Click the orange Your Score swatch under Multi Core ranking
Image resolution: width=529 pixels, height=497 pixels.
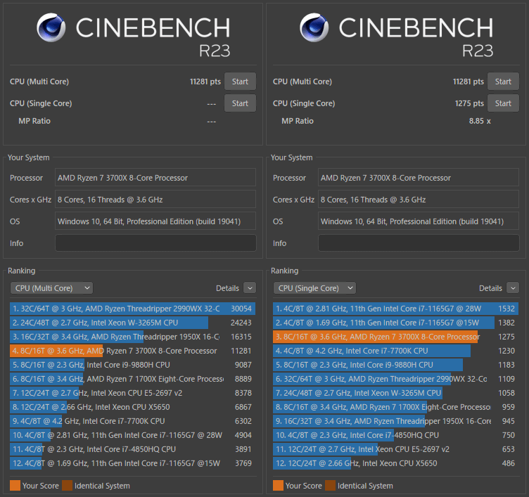[15, 485]
